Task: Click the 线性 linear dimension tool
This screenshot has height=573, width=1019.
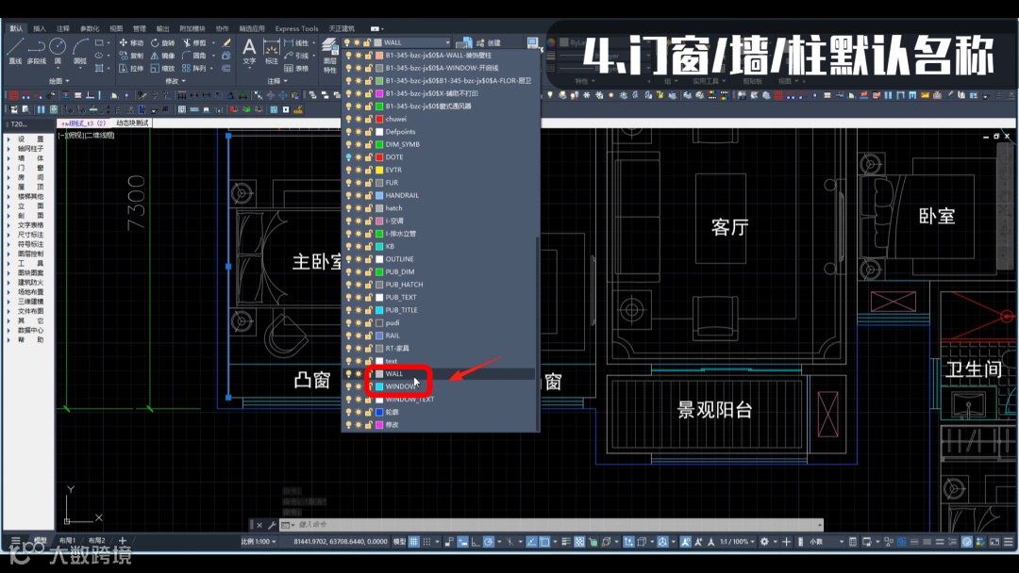Action: (x=296, y=42)
